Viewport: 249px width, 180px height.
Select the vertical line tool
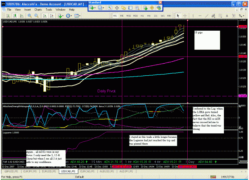tap(193, 16)
